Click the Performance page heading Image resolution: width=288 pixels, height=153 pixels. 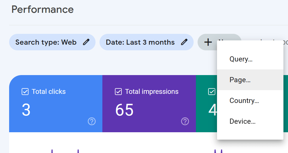(42, 9)
